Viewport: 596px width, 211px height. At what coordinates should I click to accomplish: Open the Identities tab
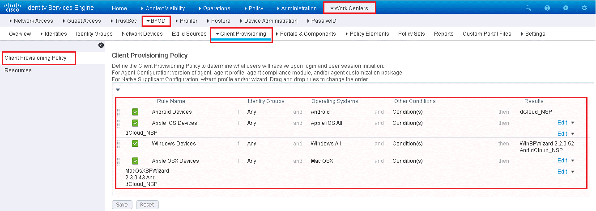(x=54, y=34)
